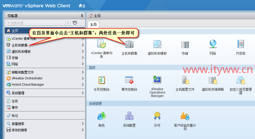Open 虚拟机和模板 icon in home panel
This screenshot has width=255, height=139.
(157, 44)
